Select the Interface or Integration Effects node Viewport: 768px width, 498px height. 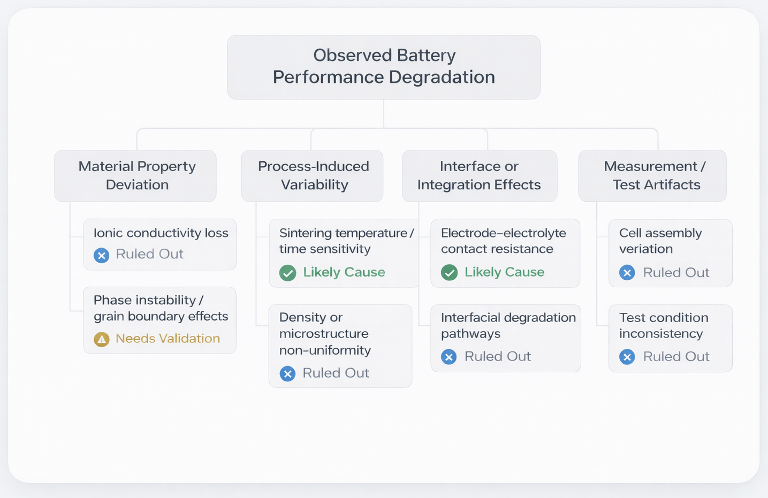pos(480,175)
